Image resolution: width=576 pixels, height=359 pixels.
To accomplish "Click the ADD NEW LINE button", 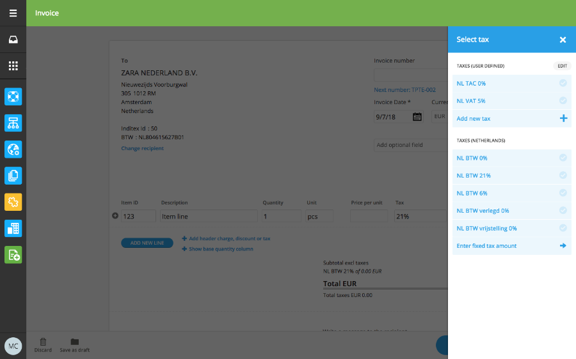I will (x=147, y=243).
